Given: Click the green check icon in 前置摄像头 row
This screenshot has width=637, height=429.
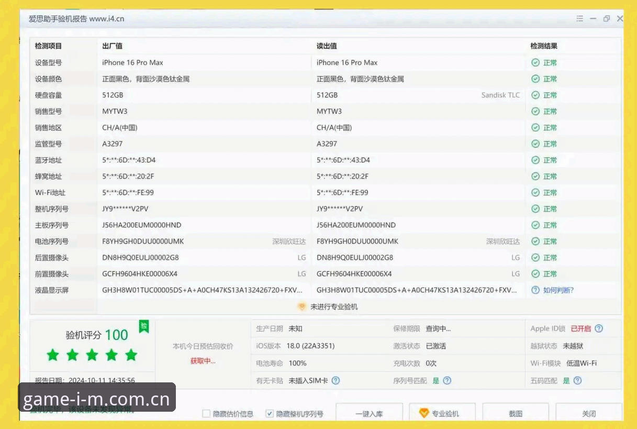Looking at the screenshot, I should coord(535,273).
